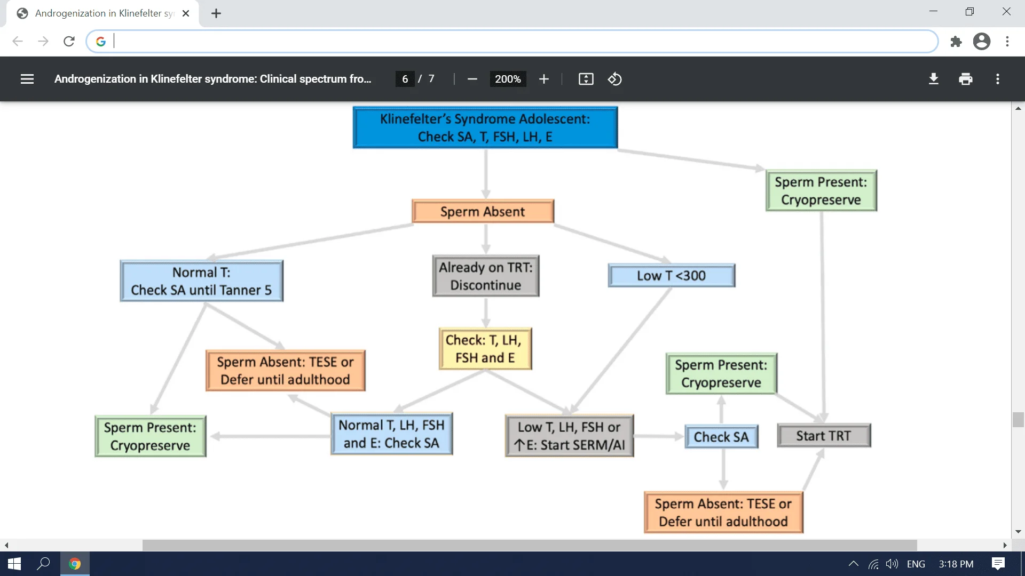Click the 'Start TRT' box
The width and height of the screenshot is (1025, 576).
pos(824,436)
